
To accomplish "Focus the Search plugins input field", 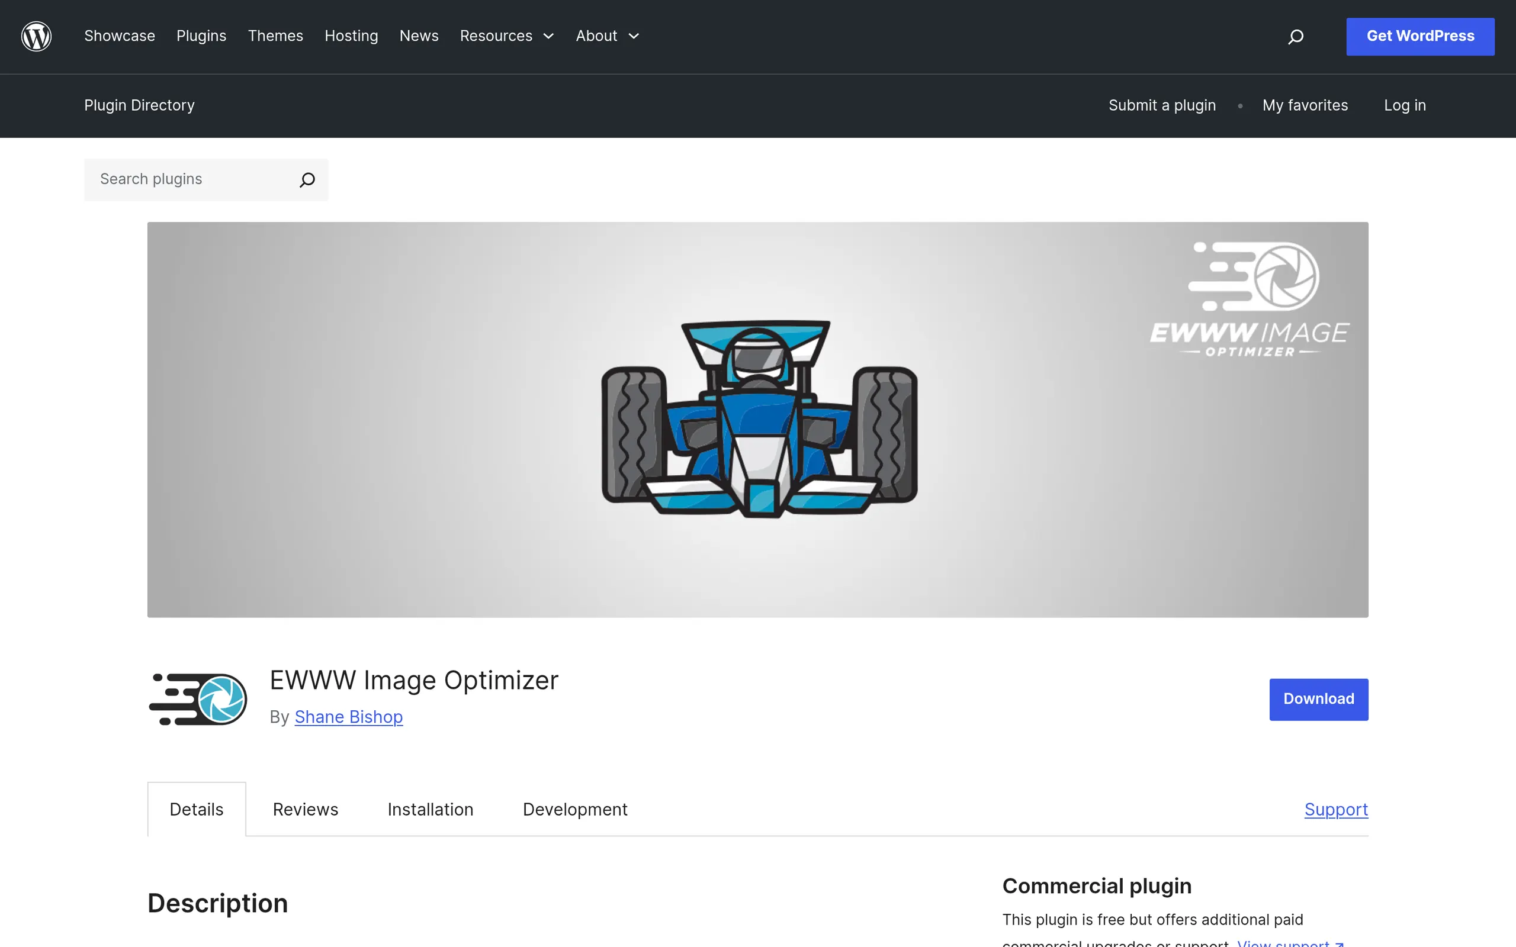I will click(x=206, y=180).
